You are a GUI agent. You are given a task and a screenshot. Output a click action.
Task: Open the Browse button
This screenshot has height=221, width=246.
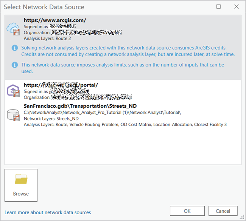click(21, 185)
